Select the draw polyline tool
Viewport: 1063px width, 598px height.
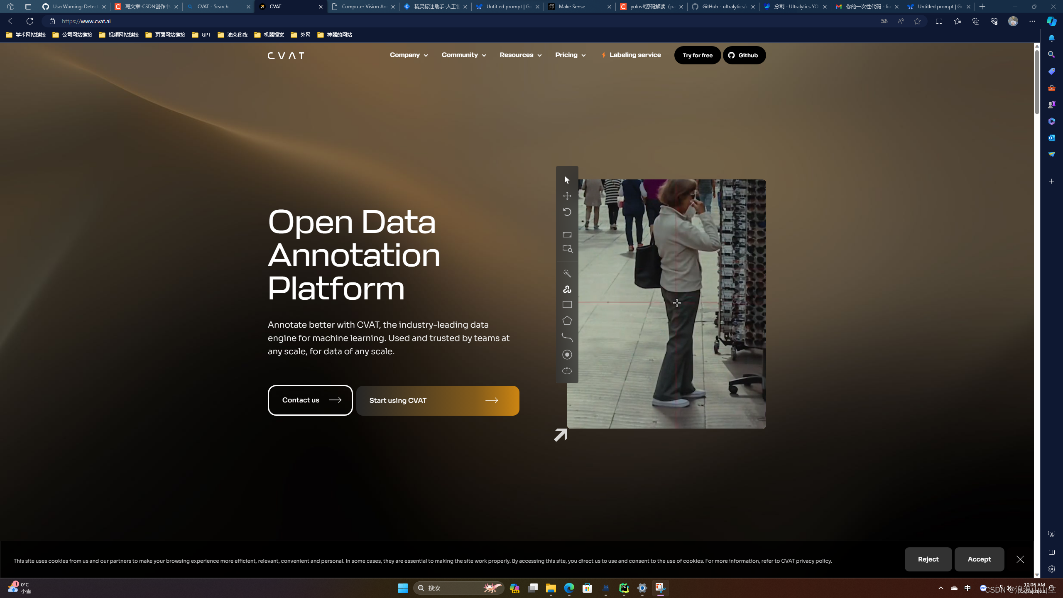coord(567,337)
